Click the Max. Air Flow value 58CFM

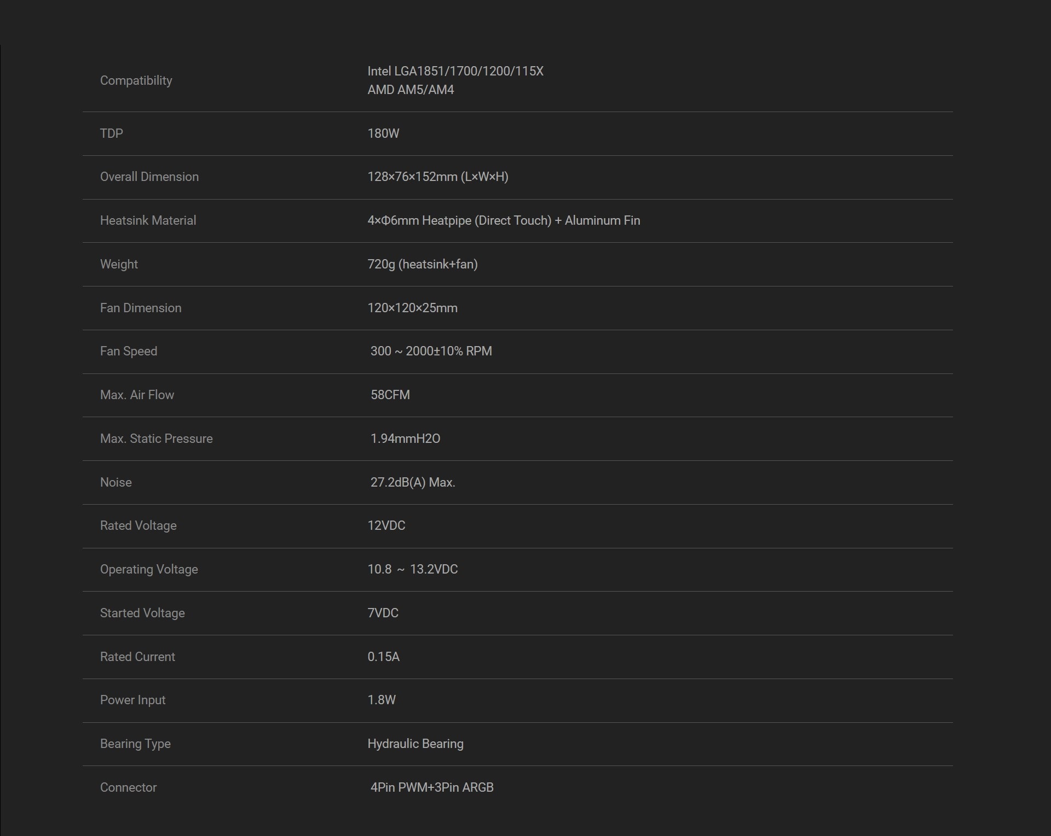(390, 395)
